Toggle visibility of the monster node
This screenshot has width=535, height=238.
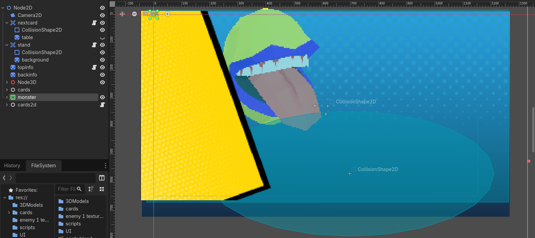(102, 97)
